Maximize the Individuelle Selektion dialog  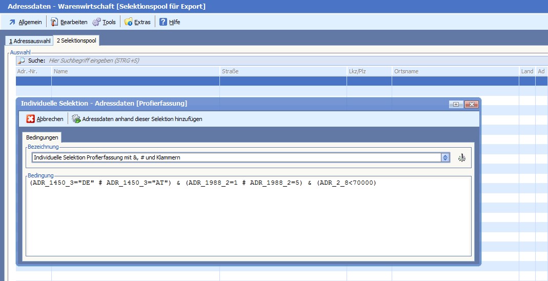coord(455,104)
